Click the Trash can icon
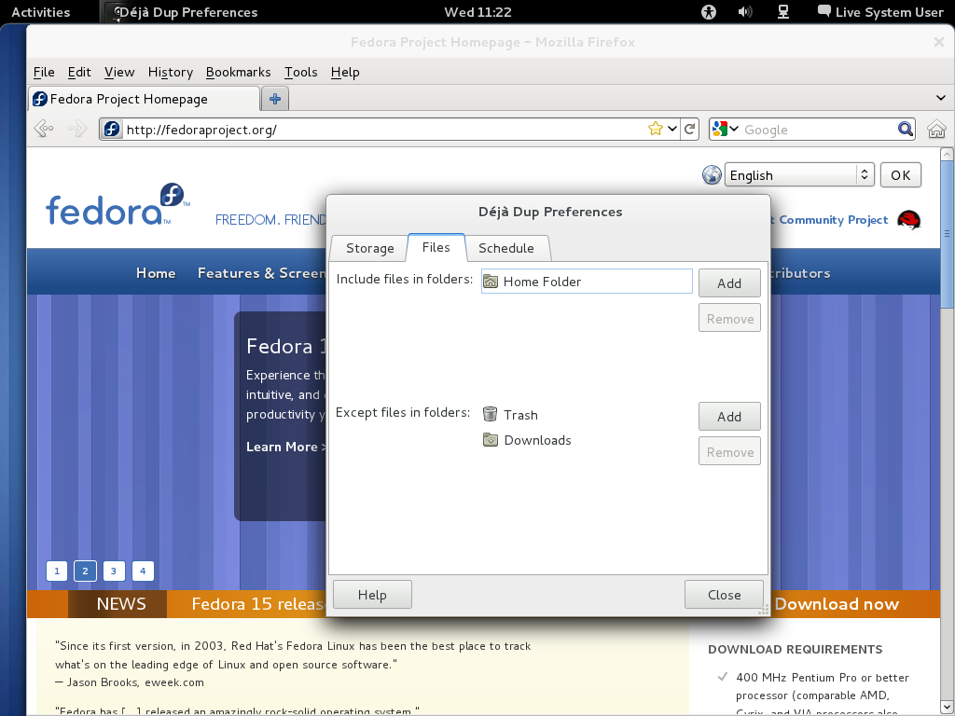955x716 pixels. [x=491, y=414]
